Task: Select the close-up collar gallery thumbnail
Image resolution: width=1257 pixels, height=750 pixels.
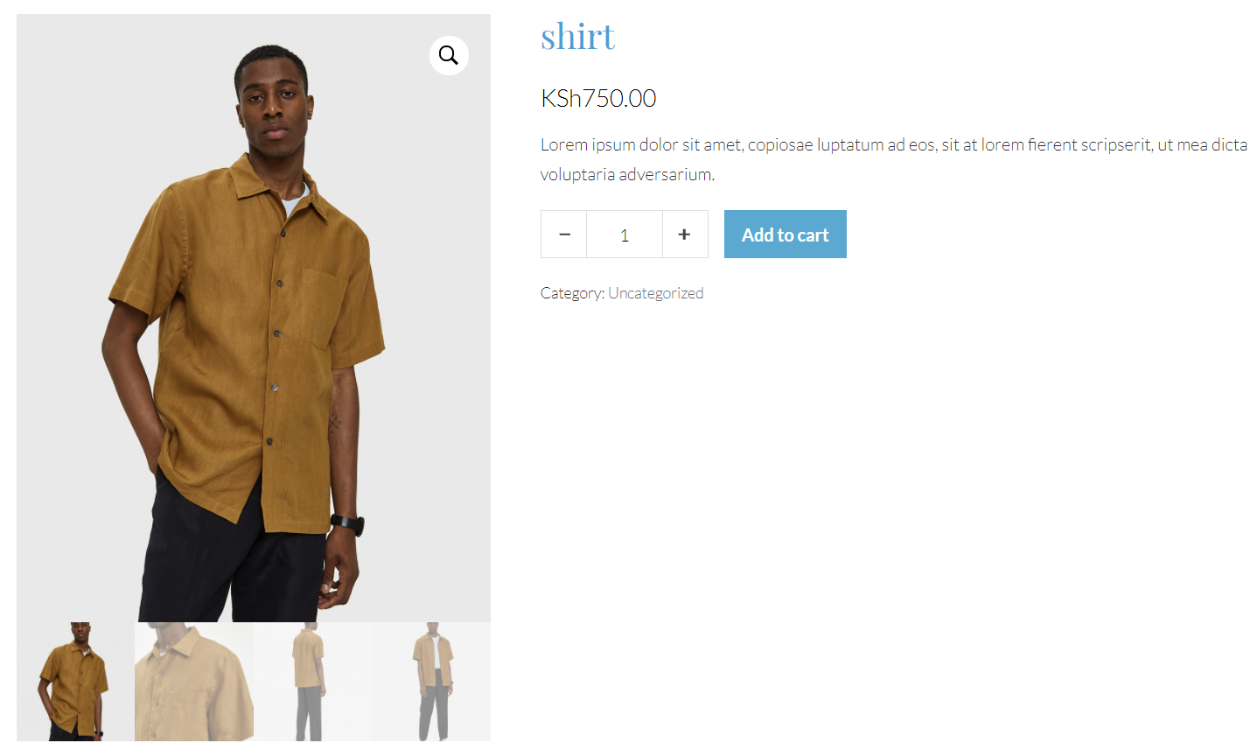Action: (194, 682)
